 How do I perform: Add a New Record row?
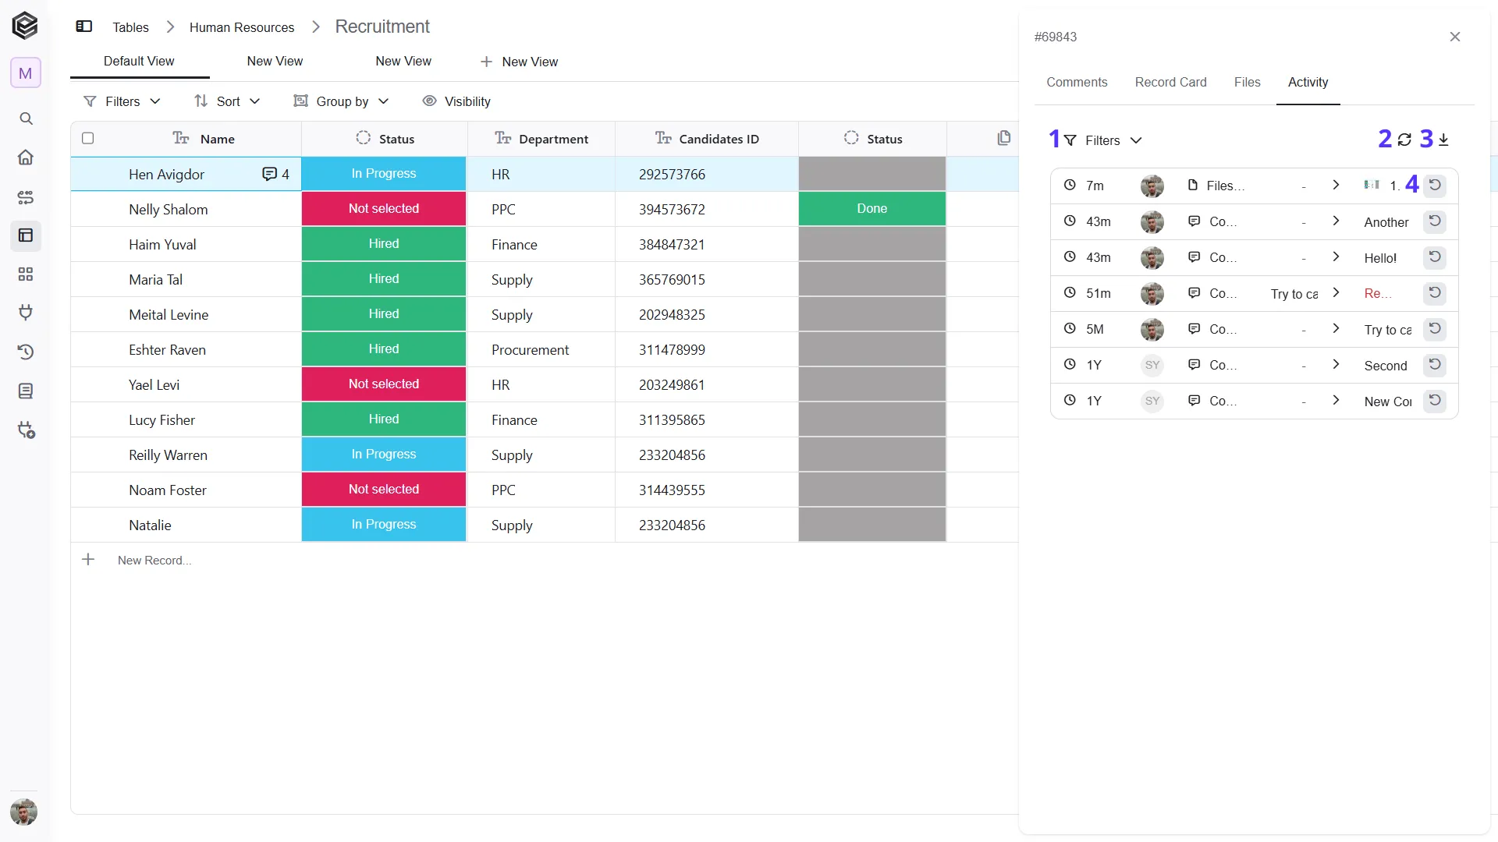click(137, 560)
